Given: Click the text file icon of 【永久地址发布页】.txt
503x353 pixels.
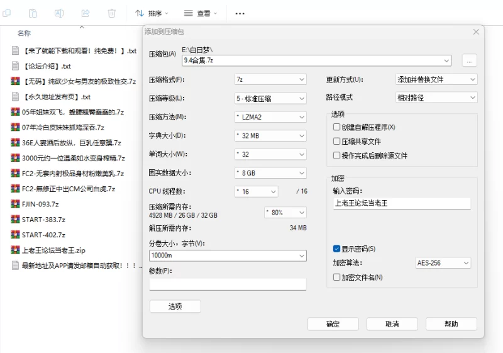Looking at the screenshot, I should 15,97.
